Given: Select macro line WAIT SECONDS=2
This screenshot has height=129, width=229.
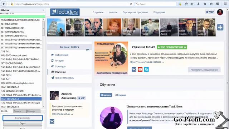Looking at the screenshot, I should click(x=21, y=87).
